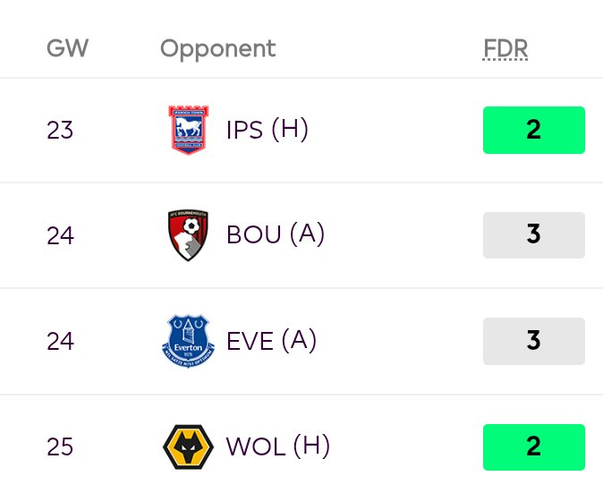Select the IPS (H) opponent text

(268, 130)
